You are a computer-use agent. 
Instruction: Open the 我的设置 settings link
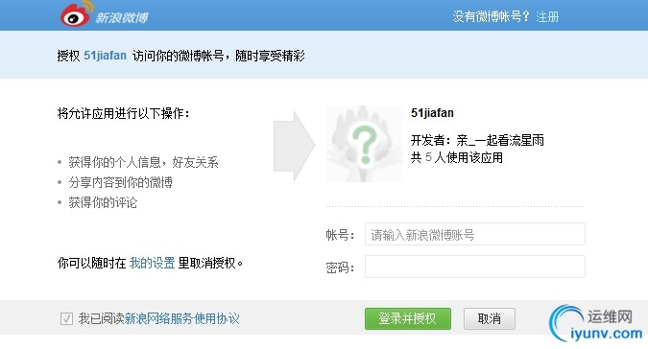coord(152,263)
